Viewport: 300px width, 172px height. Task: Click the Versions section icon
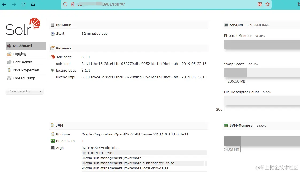coord(52,48)
